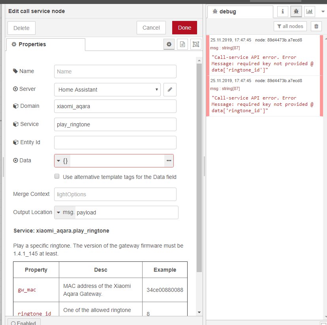Click the Service field play_ringtone
327x325 pixels.
[115, 124]
